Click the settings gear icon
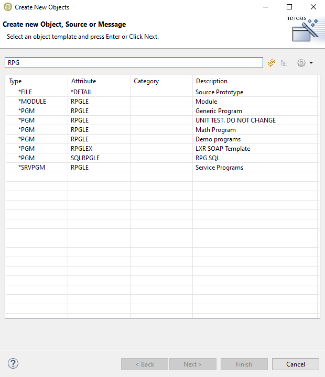 (x=301, y=63)
